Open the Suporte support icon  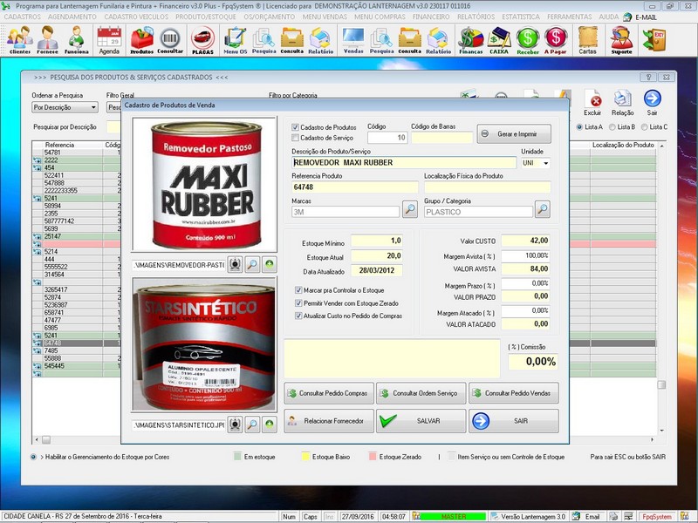[x=621, y=39]
